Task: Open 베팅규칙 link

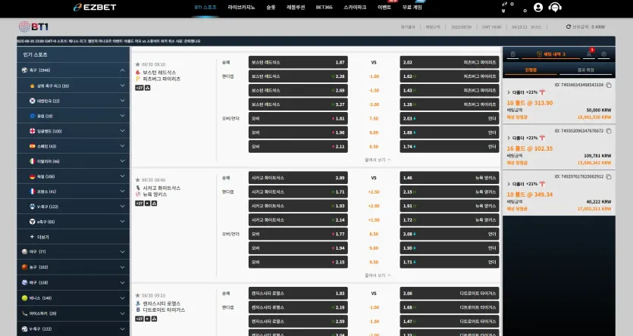Action: 433,27
